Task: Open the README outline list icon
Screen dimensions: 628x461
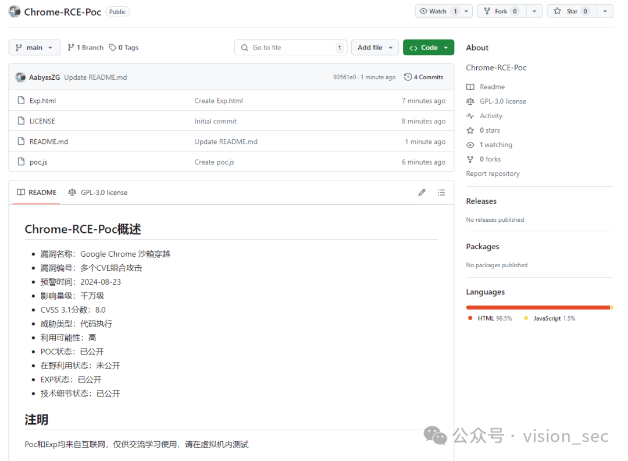Action: point(441,193)
